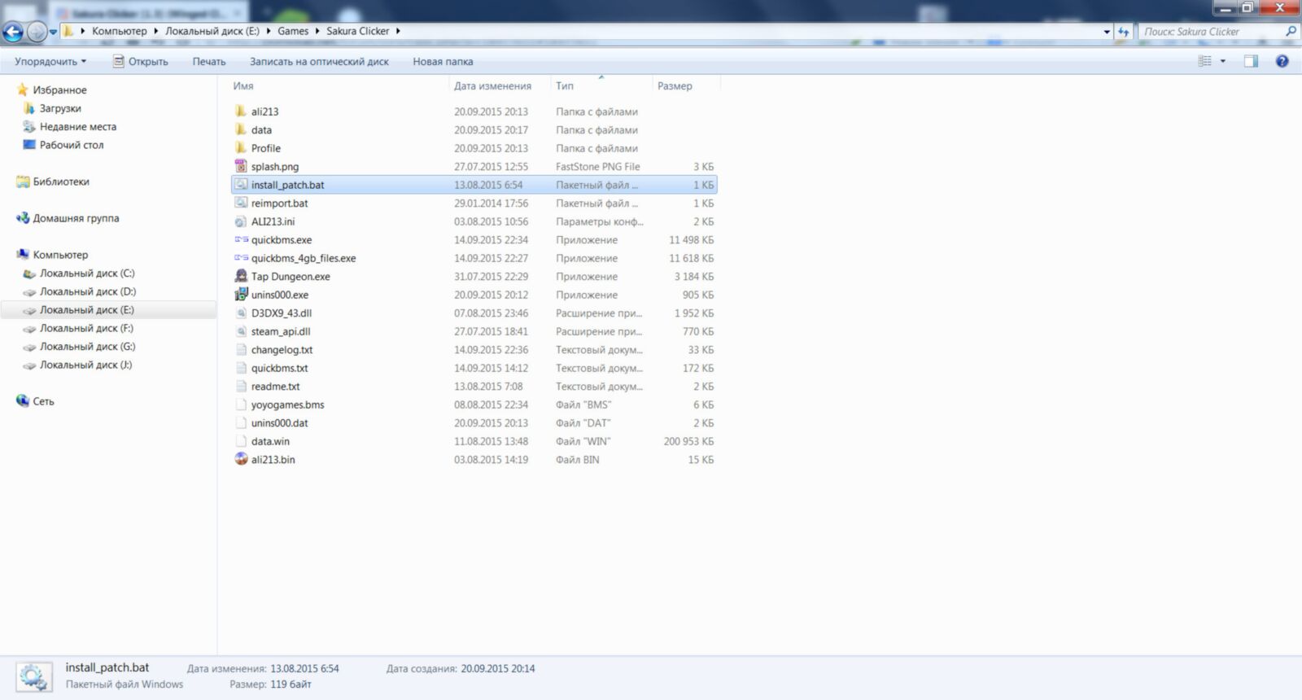Open the address bar history dropdown

(x=1107, y=32)
